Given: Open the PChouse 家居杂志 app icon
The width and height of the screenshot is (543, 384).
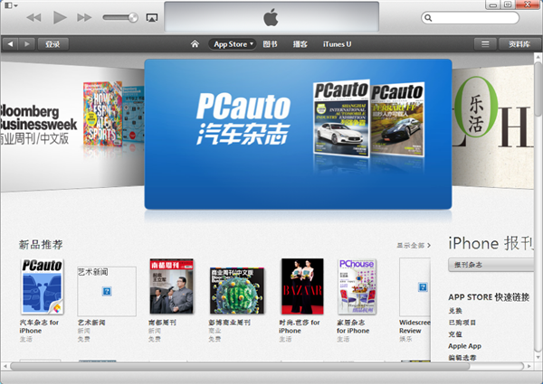Looking at the screenshot, I should (x=357, y=286).
